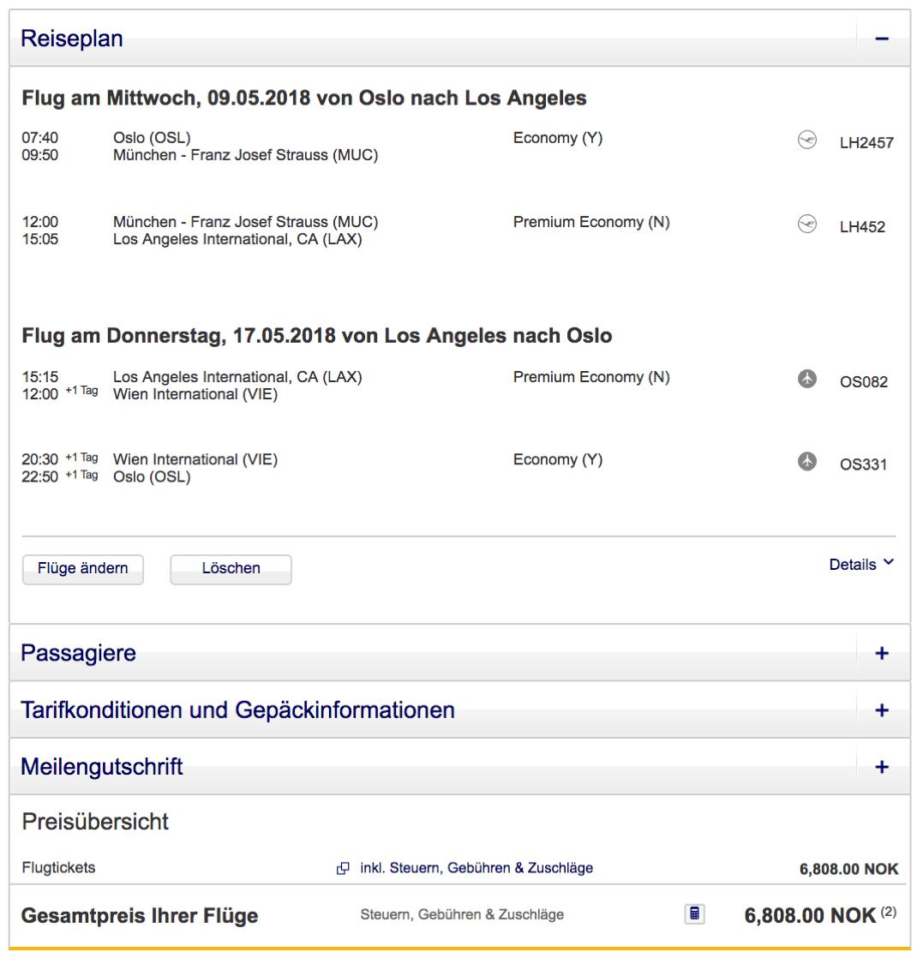
Task: Select flight number LH452
Action: tap(862, 227)
